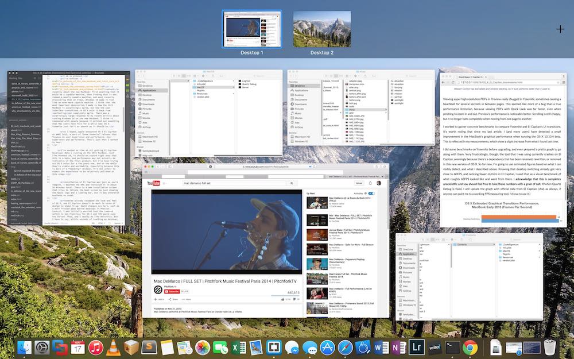Select the Desktop 1 space thumbnail

pos(253,29)
